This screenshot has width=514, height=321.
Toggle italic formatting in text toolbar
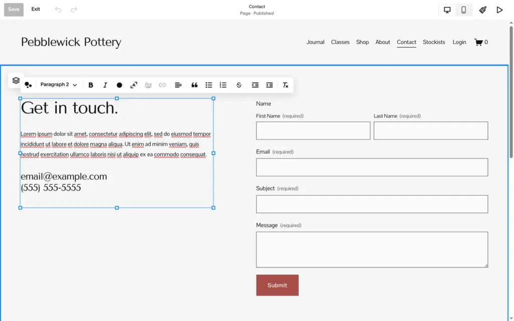(105, 85)
